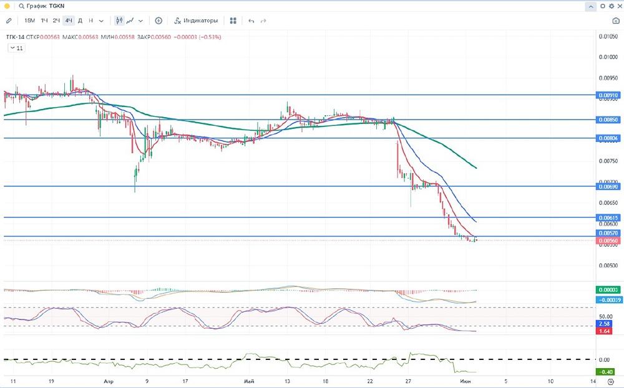Screen dimensions: 624x388
Task: Select the 0.00850 horizontal level label
Action: [x=608, y=120]
